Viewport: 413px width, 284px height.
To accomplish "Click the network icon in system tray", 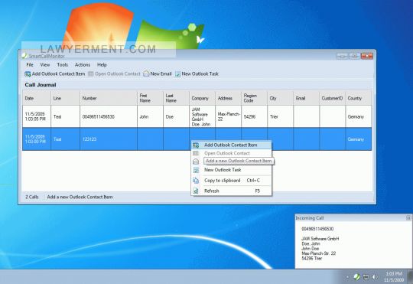I will pyautogui.click(x=366, y=277).
